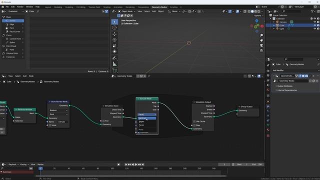This screenshot has height=180, width=320.
Task: Click the red X axis on navigation gizmo
Action: [x=262, y=26]
